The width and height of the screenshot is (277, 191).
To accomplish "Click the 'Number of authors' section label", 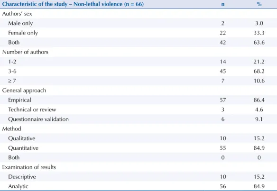I will click(x=25, y=52).
